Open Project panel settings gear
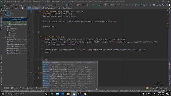 click(22, 8)
